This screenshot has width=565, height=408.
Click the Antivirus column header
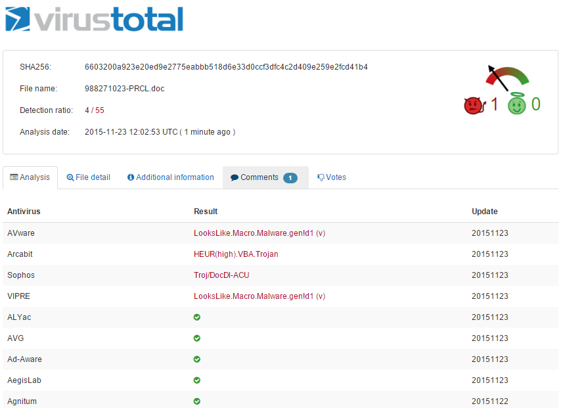coord(24,212)
